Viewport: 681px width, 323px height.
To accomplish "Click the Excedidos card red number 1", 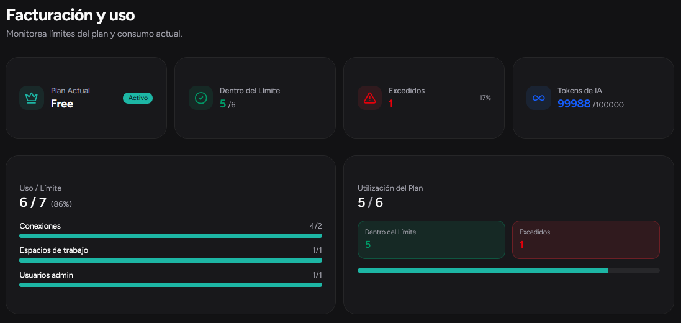I will click(x=391, y=104).
